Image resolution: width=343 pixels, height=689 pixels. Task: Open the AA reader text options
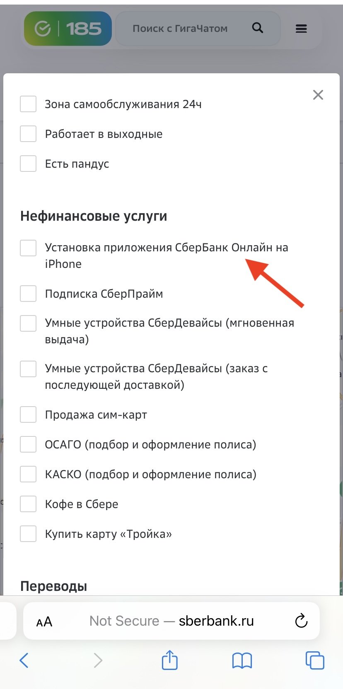[44, 622]
